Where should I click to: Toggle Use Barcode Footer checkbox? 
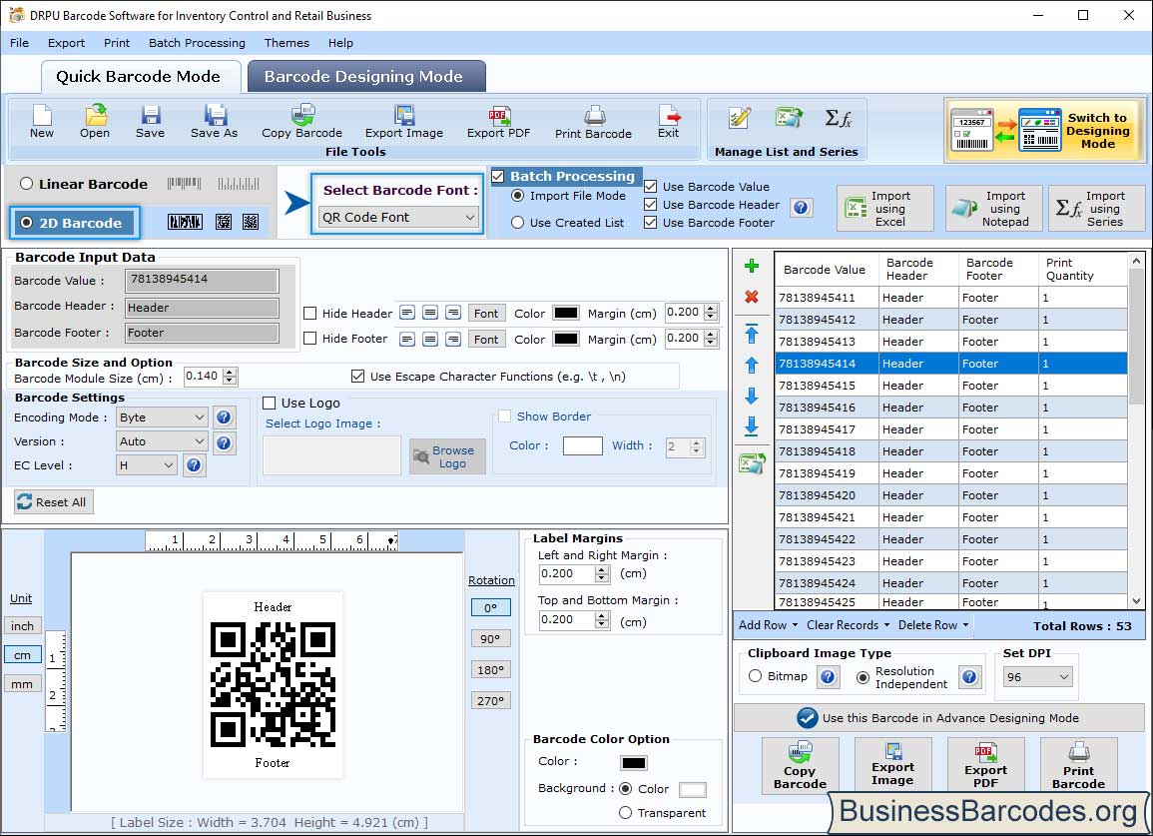click(650, 223)
